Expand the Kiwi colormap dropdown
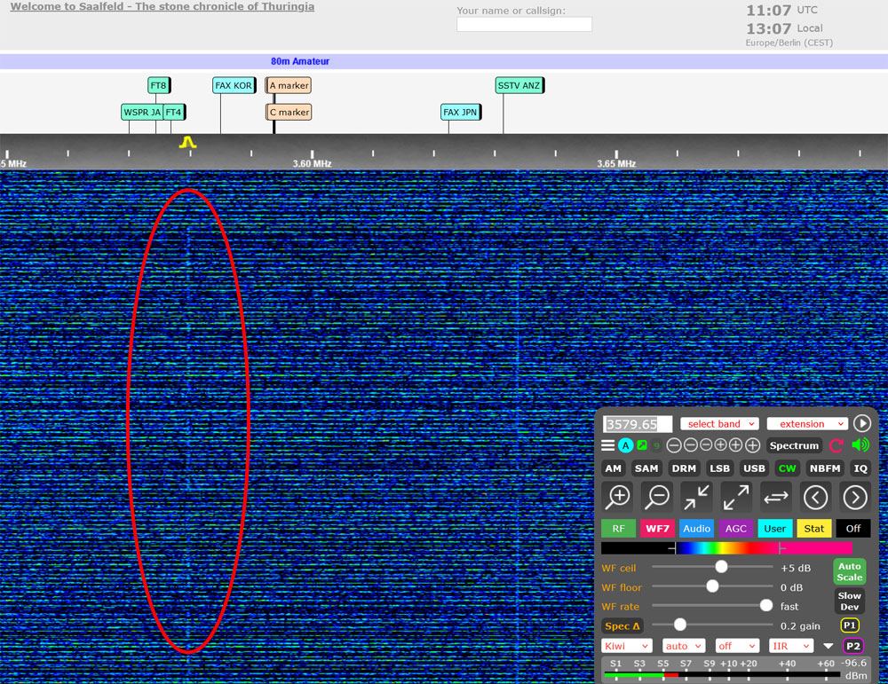Screen dimensions: 888x684 click(626, 646)
